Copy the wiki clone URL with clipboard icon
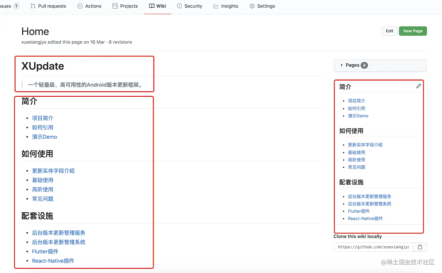442x273 pixels. 420,247
